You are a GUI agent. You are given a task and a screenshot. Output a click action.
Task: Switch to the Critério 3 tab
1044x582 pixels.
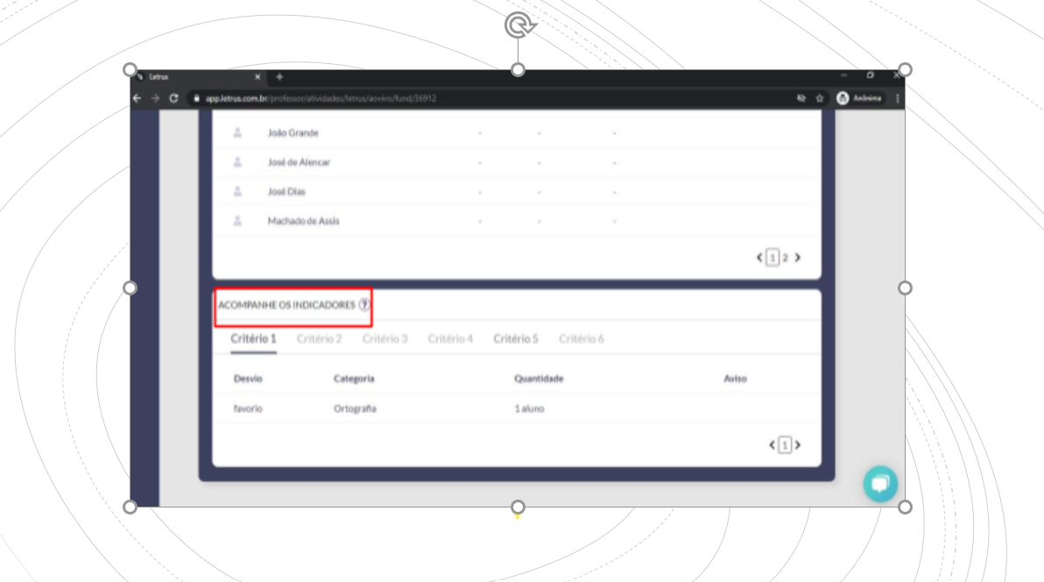(384, 338)
